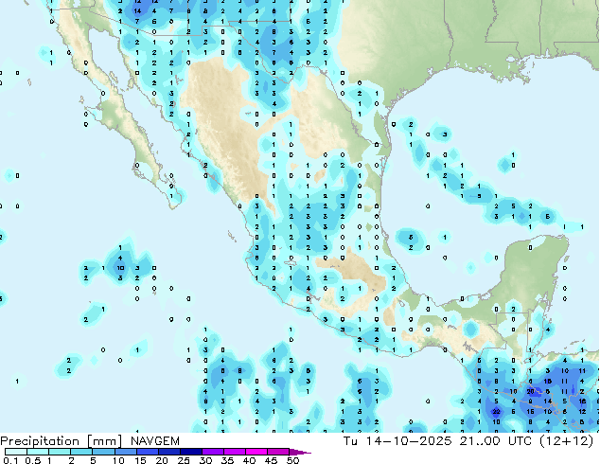Click the 0.1–0.5 mm legend color swatch
The image size is (600, 464).
tap(16, 452)
